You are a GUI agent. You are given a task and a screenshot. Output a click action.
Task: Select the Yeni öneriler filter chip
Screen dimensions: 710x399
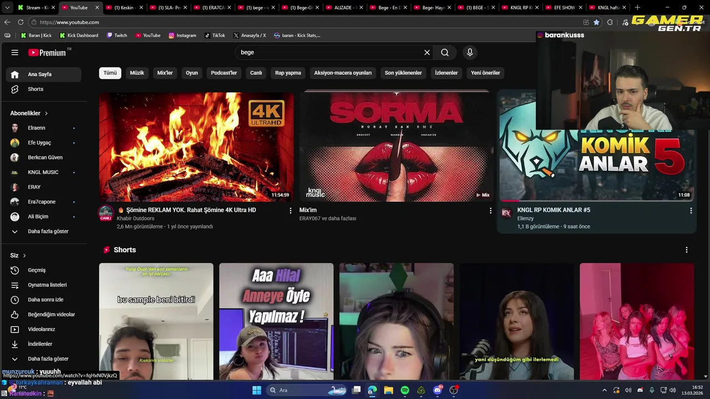(485, 73)
